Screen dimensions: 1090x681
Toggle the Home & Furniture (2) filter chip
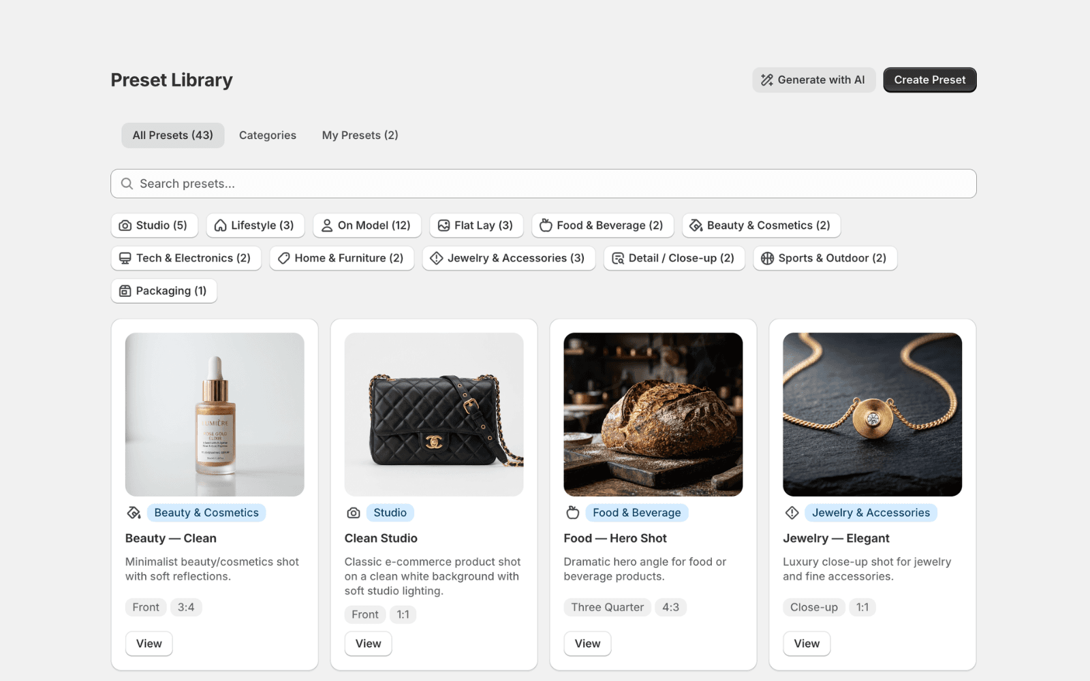point(341,258)
